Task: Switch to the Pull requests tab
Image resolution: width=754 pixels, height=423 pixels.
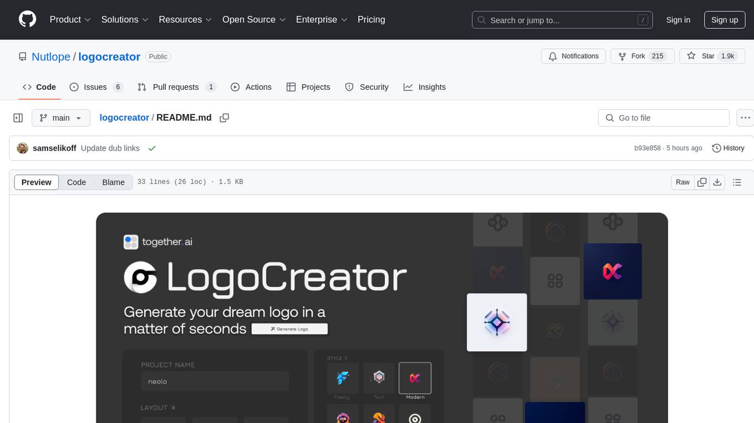Action: [x=176, y=87]
